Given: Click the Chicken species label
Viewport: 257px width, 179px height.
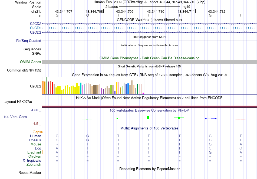Looking at the screenshot, I should [x=35, y=156].
